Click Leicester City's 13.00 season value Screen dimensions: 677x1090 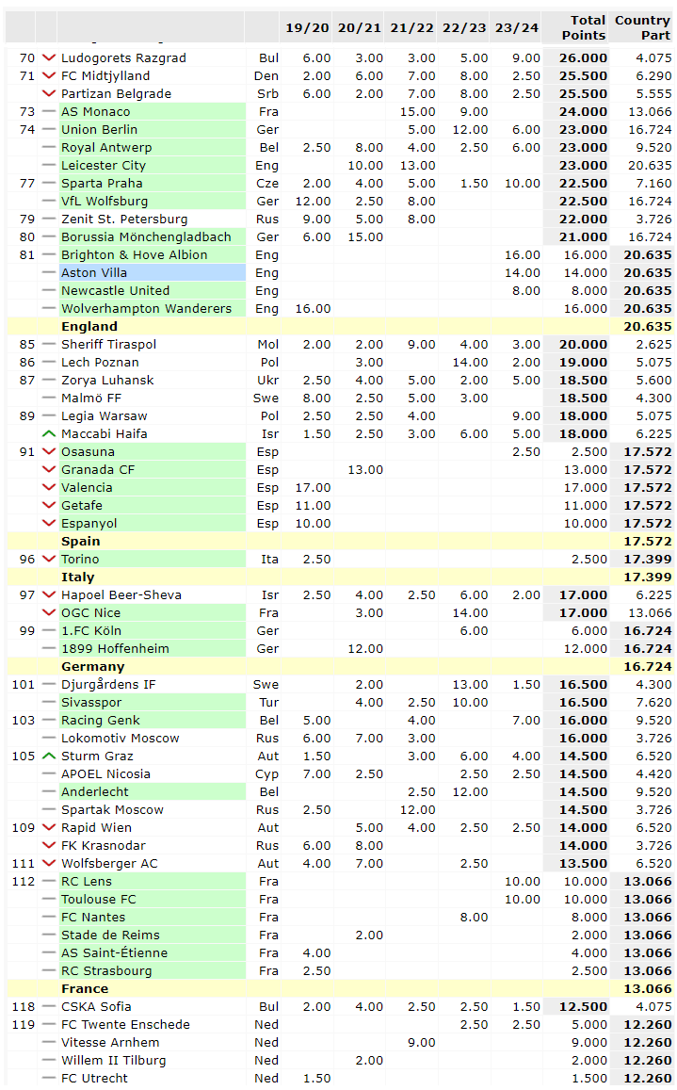pyautogui.click(x=418, y=166)
